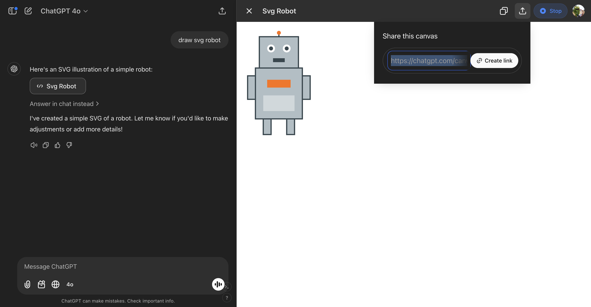Click the chat share icon left of the canvas
The width and height of the screenshot is (591, 307).
222,11
